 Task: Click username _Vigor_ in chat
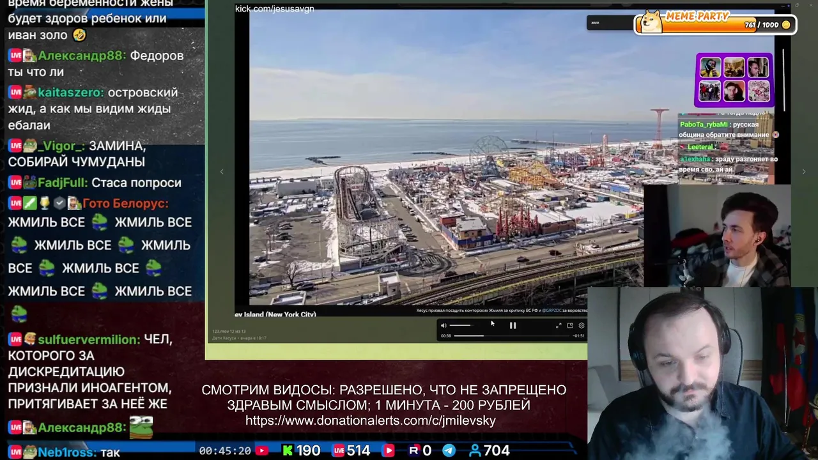[61, 146]
